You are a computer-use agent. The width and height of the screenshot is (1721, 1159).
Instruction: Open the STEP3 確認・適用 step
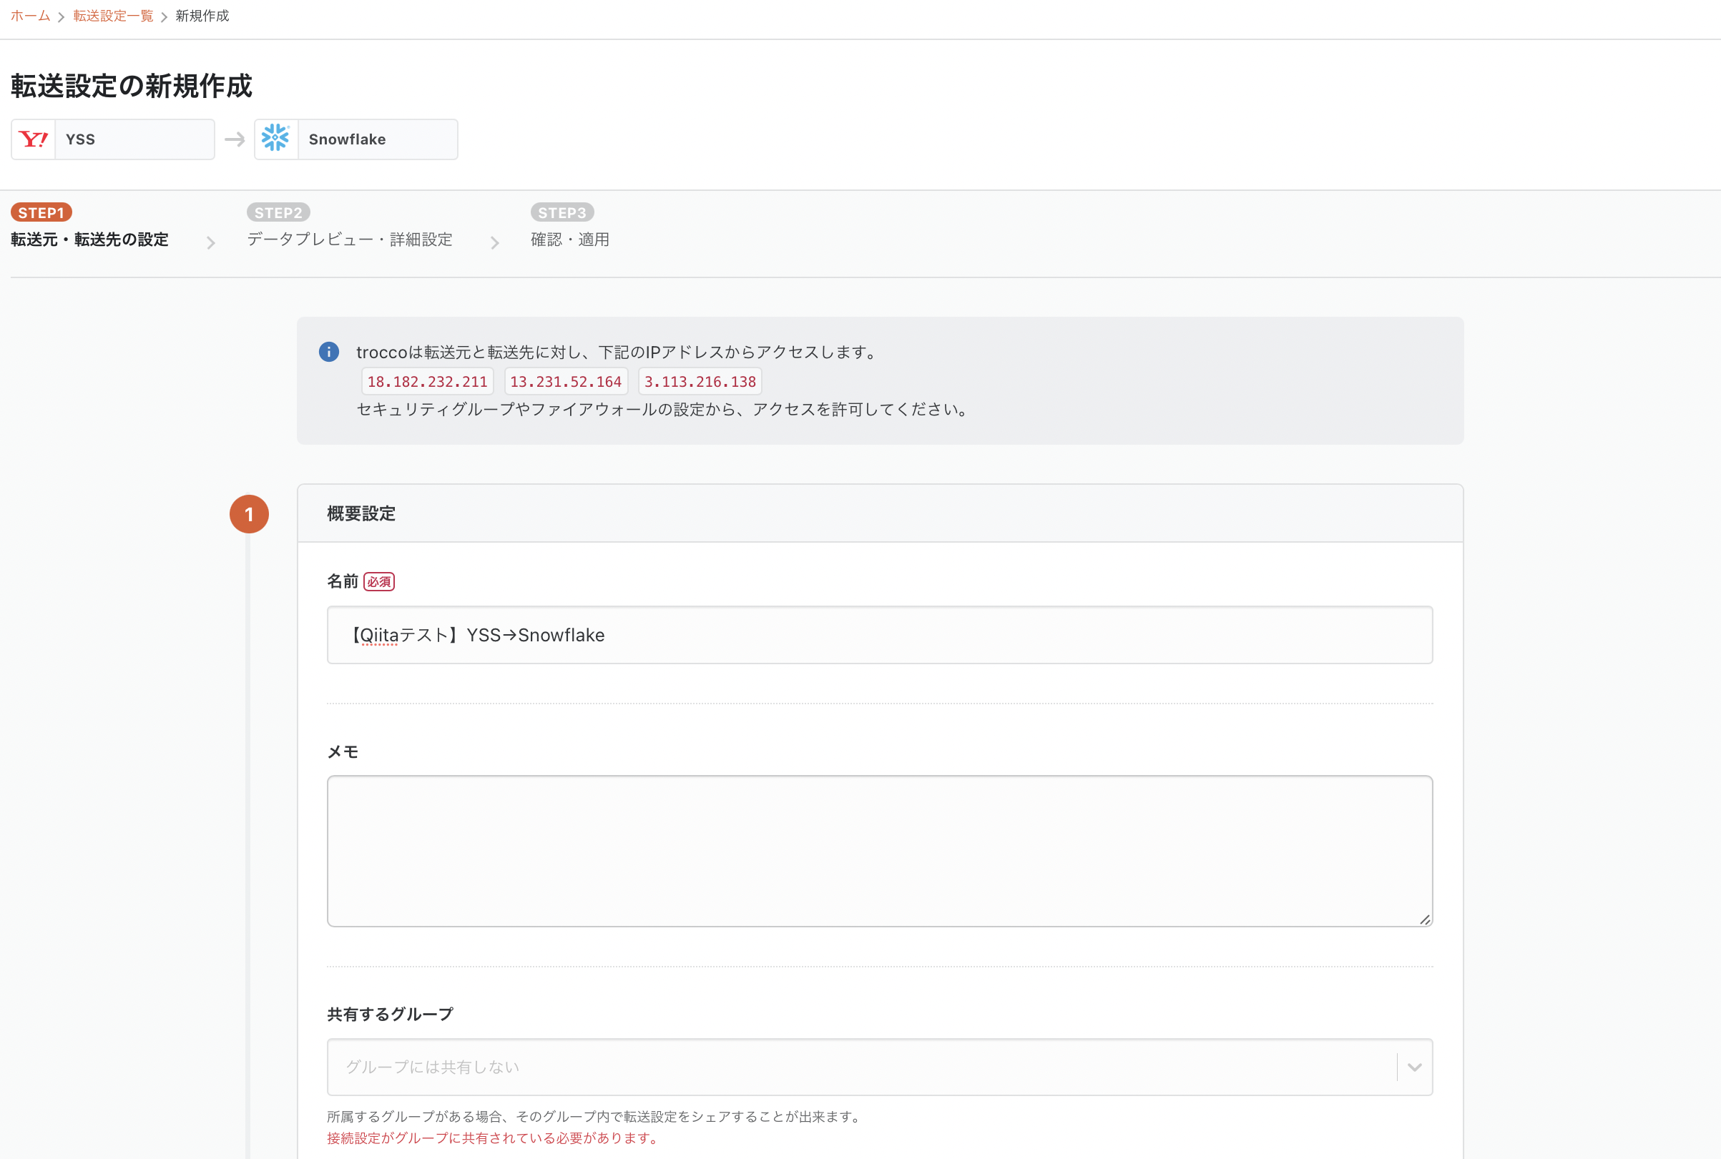tap(570, 227)
